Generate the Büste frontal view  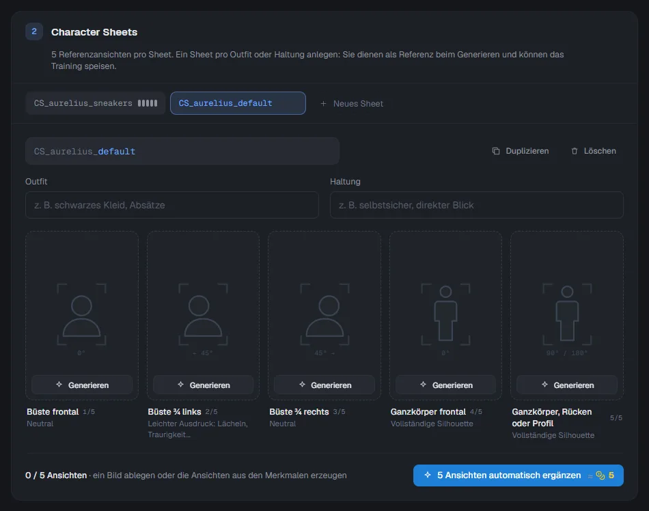pyautogui.click(x=82, y=385)
